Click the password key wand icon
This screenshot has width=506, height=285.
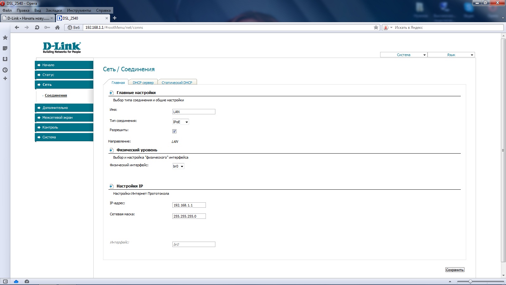(x=47, y=28)
